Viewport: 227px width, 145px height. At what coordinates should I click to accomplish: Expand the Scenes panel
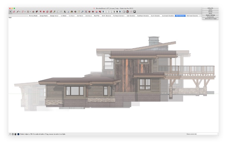point(210,11)
